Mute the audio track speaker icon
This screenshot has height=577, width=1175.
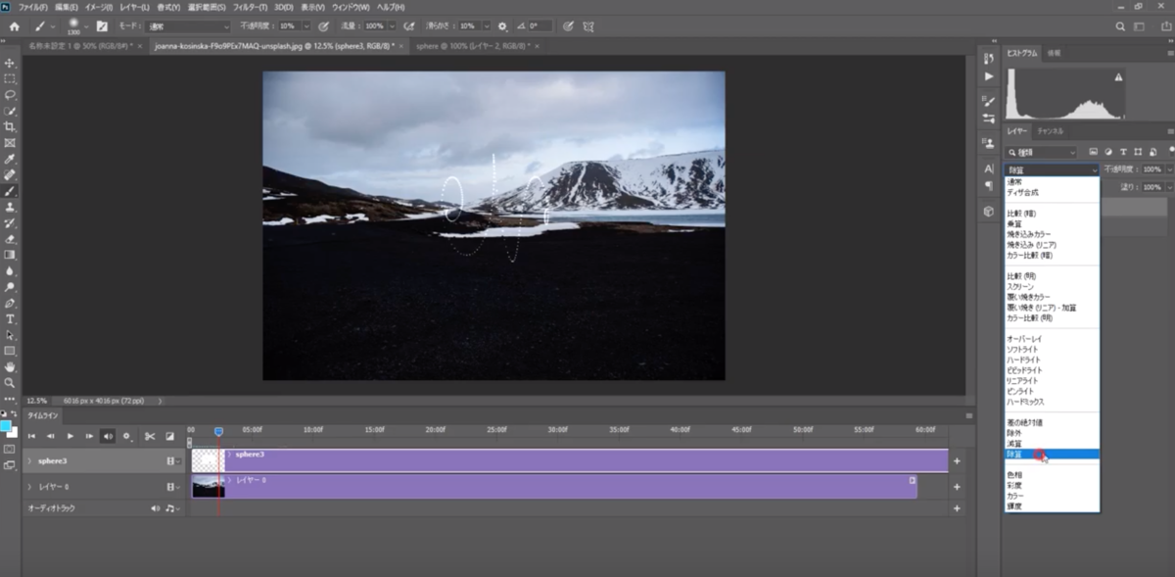tap(155, 509)
